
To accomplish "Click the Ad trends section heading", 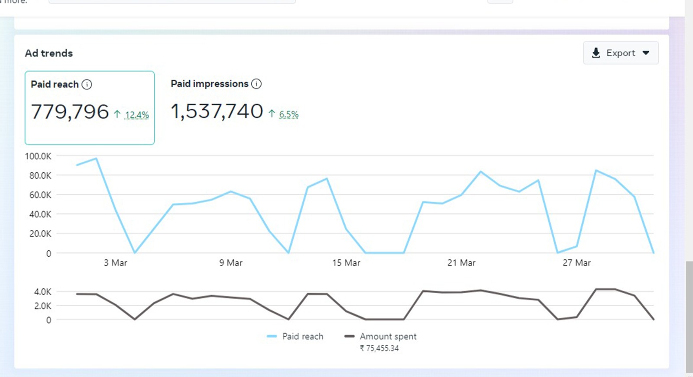I will [49, 53].
